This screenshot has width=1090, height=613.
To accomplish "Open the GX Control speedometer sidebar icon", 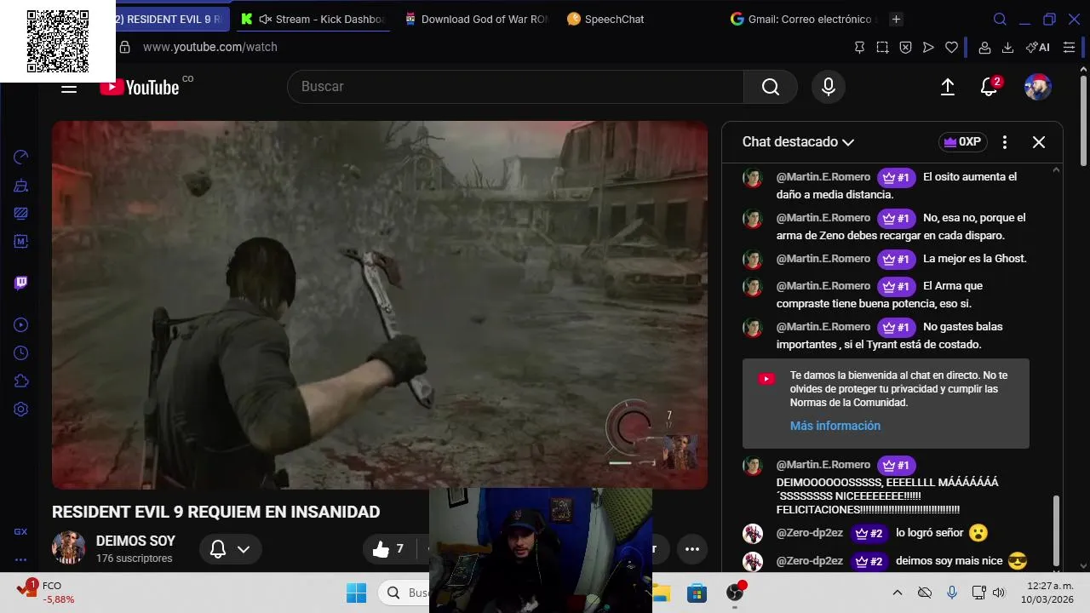I will tap(21, 157).
